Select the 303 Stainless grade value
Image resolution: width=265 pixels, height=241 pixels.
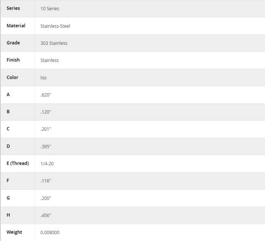(54, 43)
